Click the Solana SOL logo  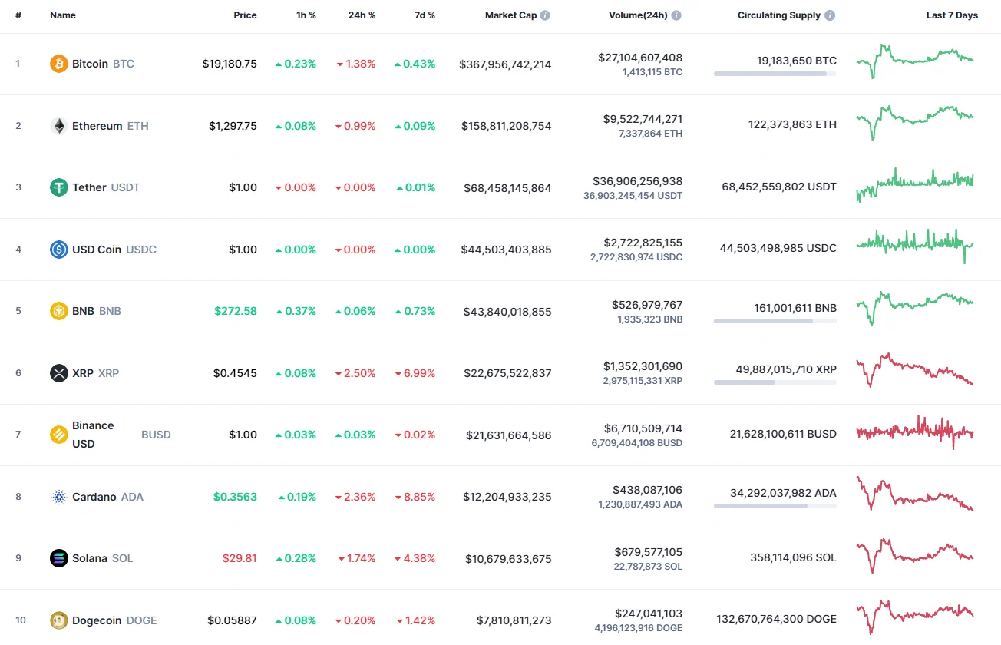pyautogui.click(x=60, y=558)
